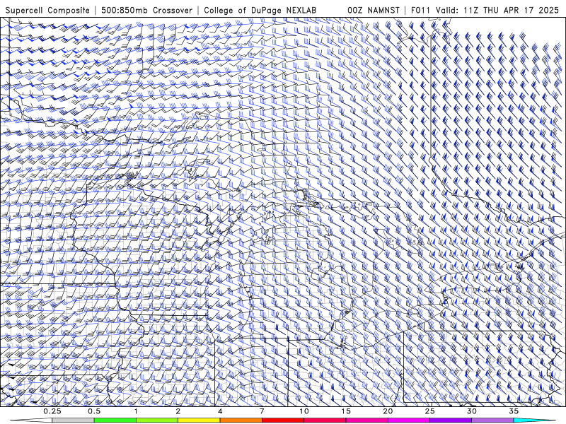Viewport: 566px width, 424px height.
Task: Click the magenta 20–25 legend segment
Action: click(x=409, y=420)
